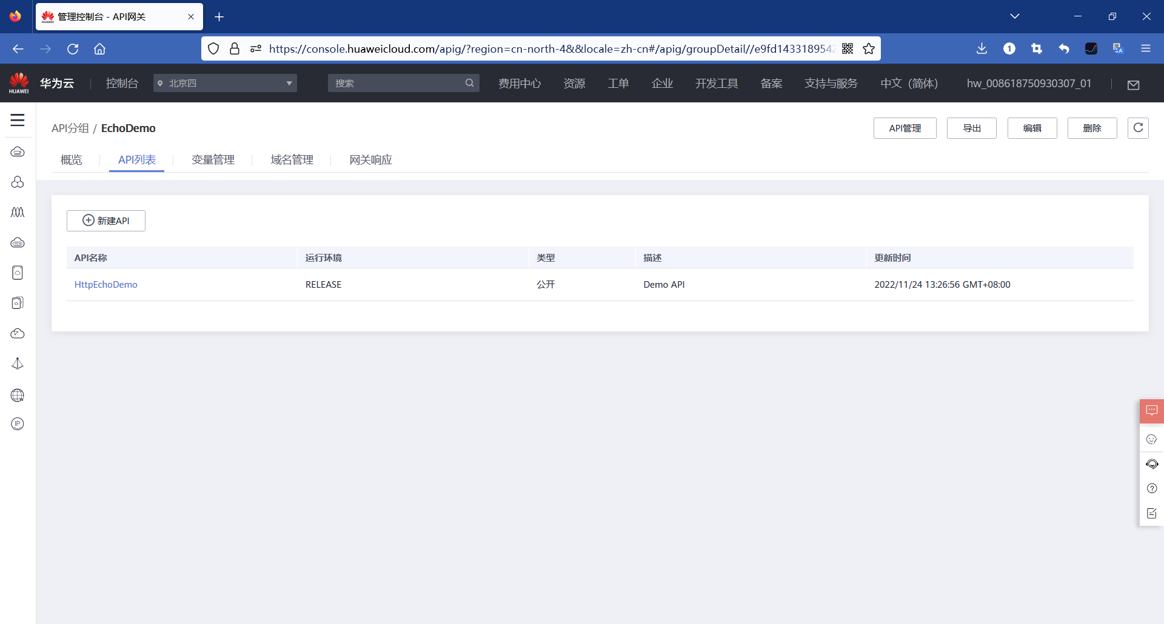Click the question mark help icon
The image size is (1164, 624).
point(1152,488)
